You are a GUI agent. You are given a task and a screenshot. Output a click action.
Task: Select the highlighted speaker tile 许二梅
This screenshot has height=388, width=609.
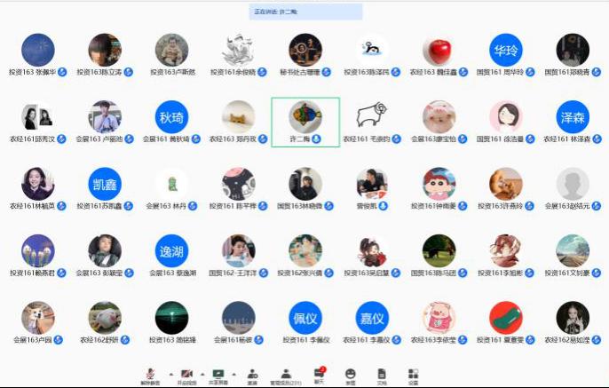point(304,122)
